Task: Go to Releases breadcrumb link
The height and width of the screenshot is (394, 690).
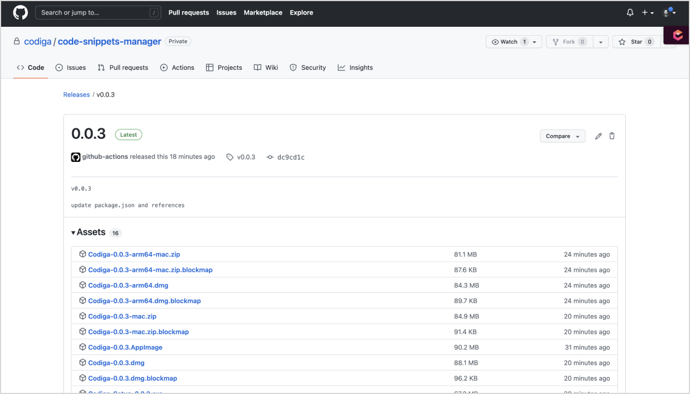Action: click(76, 95)
